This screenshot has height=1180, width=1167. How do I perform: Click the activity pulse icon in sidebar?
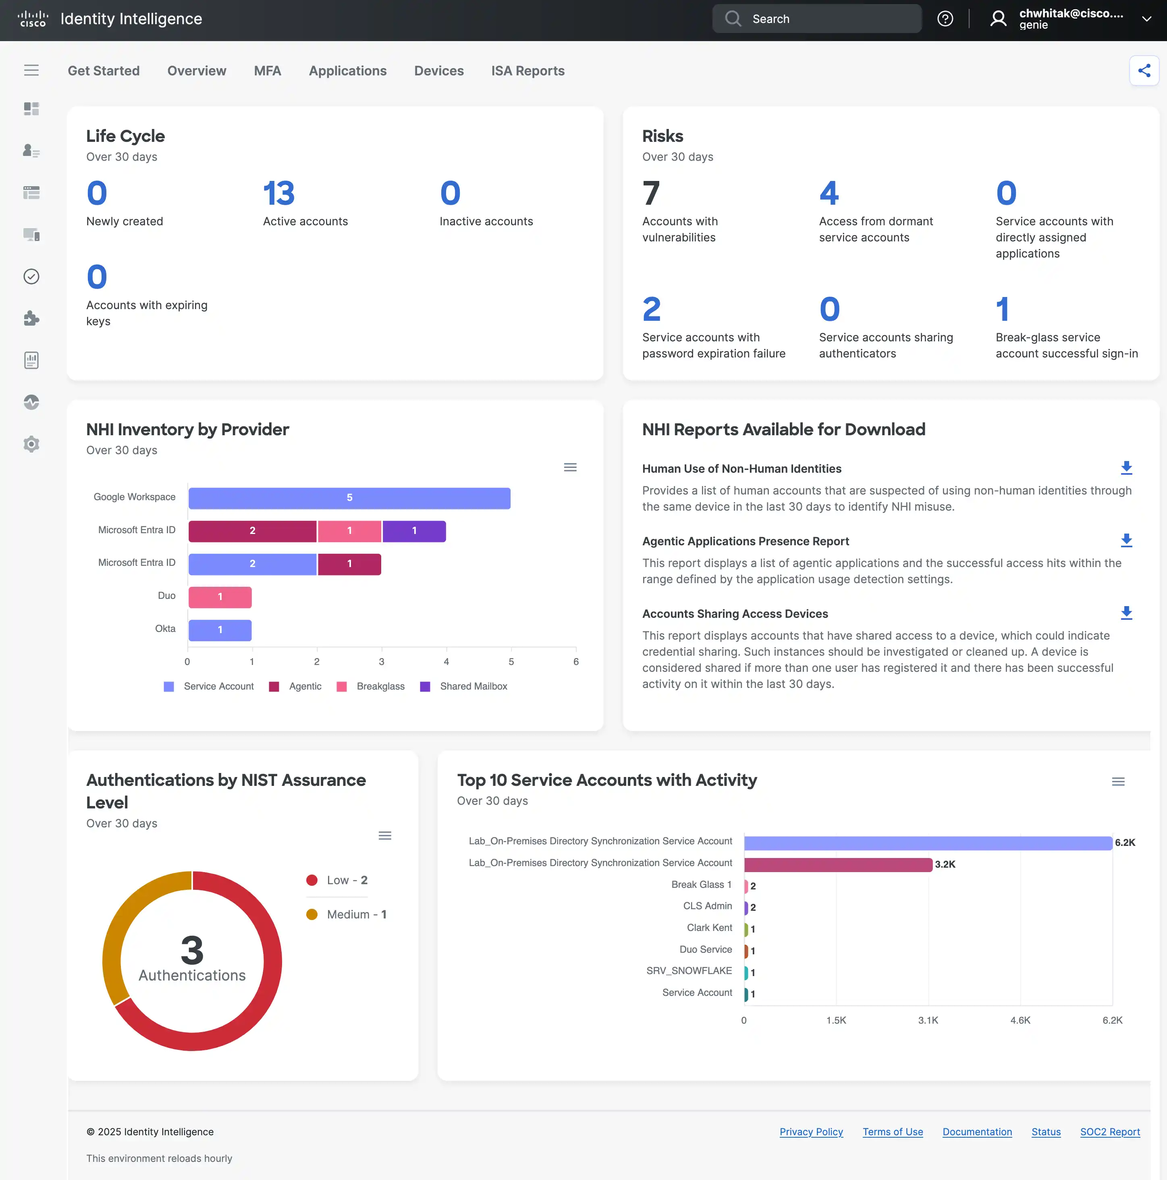(x=31, y=402)
